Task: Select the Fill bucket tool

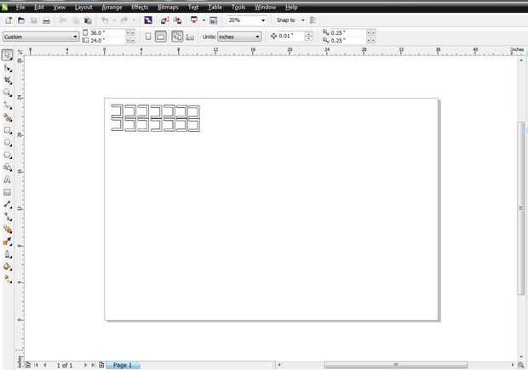Action: tap(8, 267)
